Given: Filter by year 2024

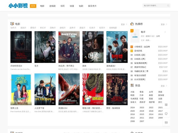Looking at the screenshot, I should [133, 108].
